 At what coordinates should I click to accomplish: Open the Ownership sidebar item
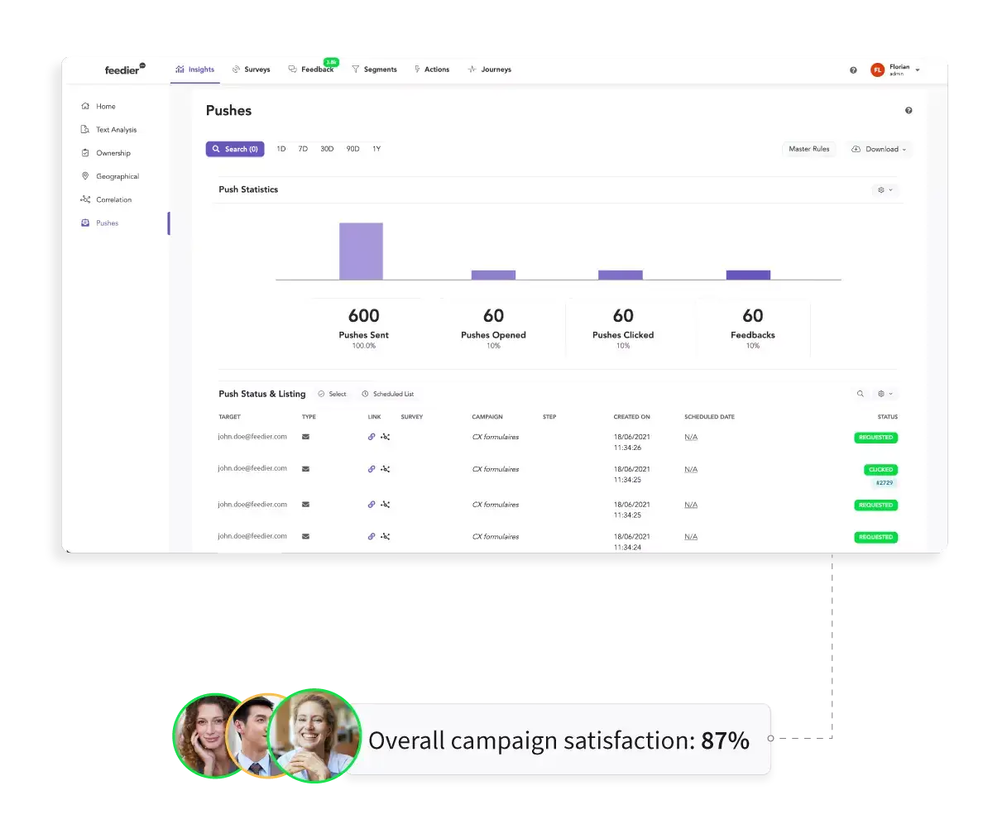coord(105,153)
